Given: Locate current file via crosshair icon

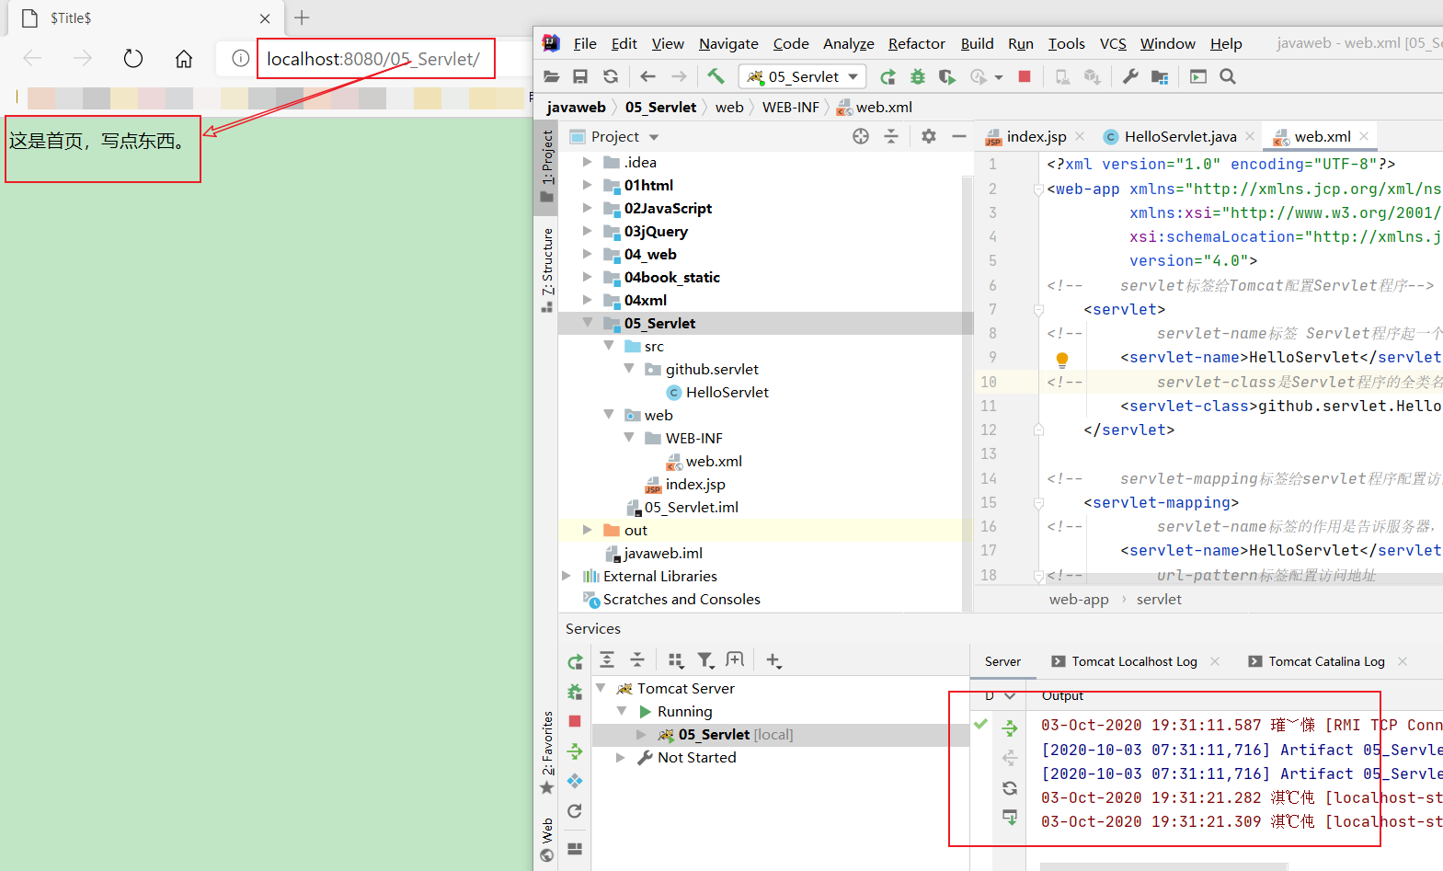Looking at the screenshot, I should [861, 136].
